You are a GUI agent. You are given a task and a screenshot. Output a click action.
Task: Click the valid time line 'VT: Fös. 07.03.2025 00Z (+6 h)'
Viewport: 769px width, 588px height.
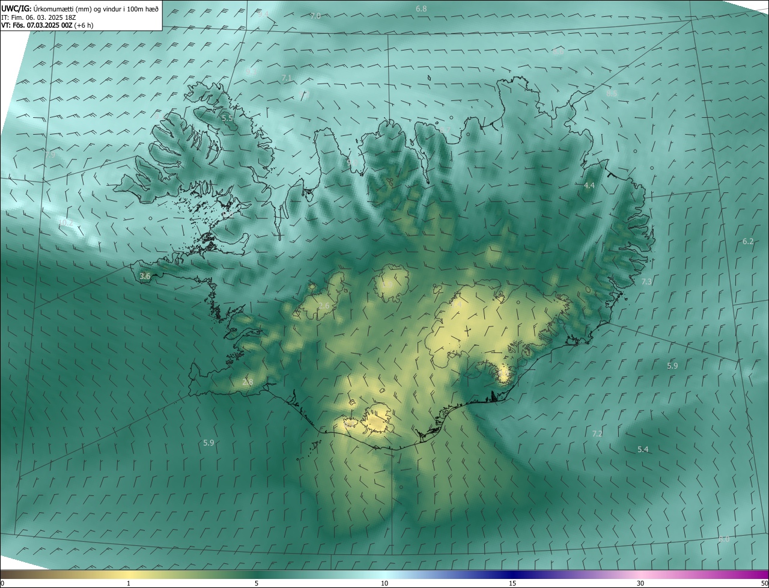tap(47, 25)
